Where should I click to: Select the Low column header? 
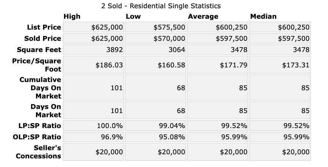click(133, 16)
